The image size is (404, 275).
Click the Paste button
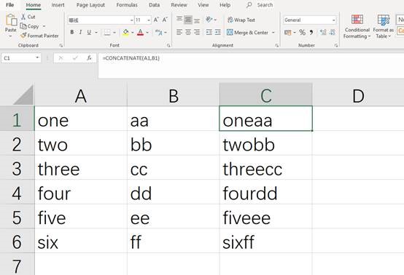pyautogui.click(x=10, y=25)
